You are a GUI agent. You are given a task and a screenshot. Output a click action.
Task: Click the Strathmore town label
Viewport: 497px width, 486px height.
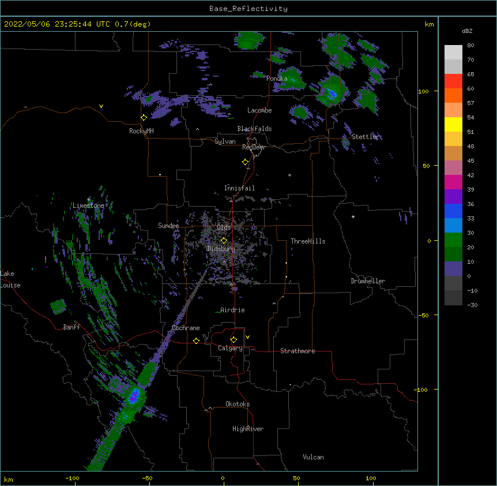pos(298,351)
